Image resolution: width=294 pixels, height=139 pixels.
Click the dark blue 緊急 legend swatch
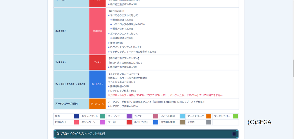tap(76, 116)
